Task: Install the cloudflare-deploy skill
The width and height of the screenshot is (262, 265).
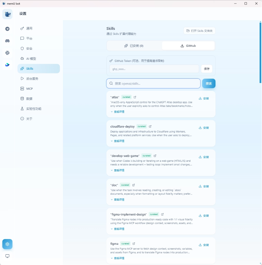Action: [204, 128]
